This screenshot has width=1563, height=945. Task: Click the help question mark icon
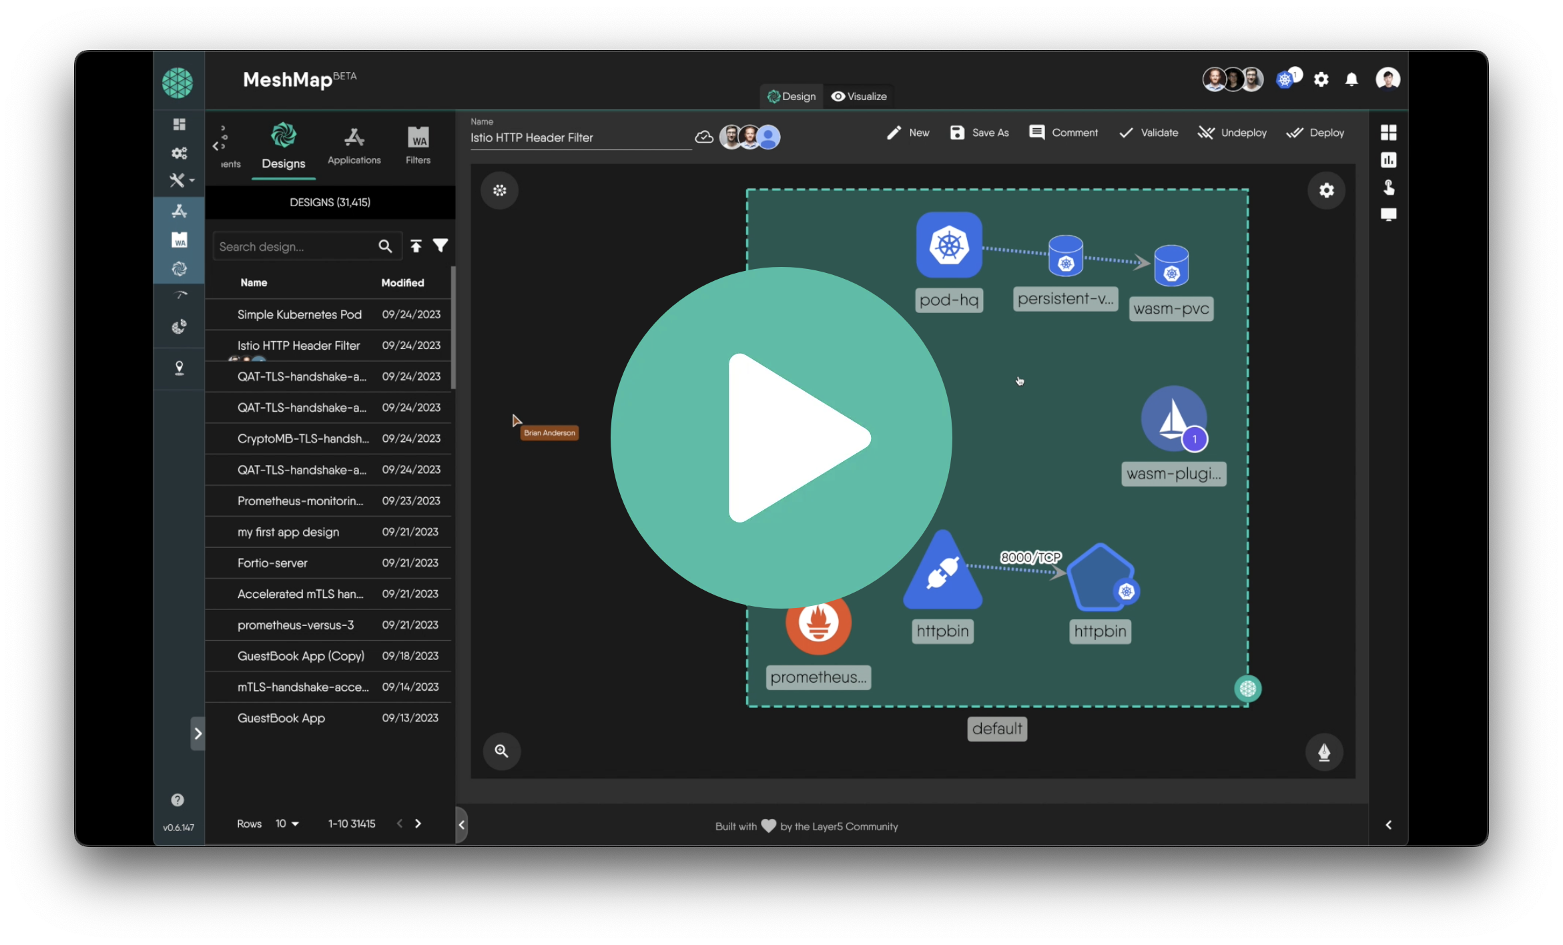coord(178,800)
